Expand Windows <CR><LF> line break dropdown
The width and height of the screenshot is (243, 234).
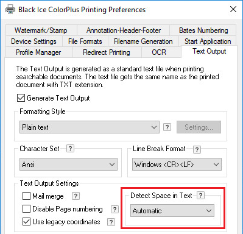(x=177, y=165)
